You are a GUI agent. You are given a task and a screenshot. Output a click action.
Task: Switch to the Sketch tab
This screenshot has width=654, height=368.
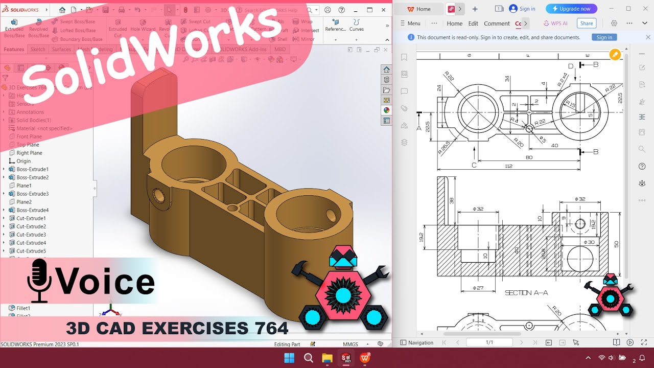(x=38, y=49)
